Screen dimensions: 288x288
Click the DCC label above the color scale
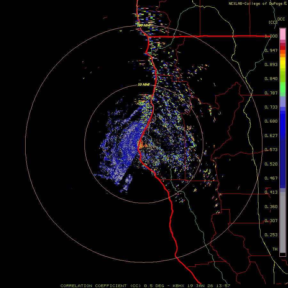point(281,19)
